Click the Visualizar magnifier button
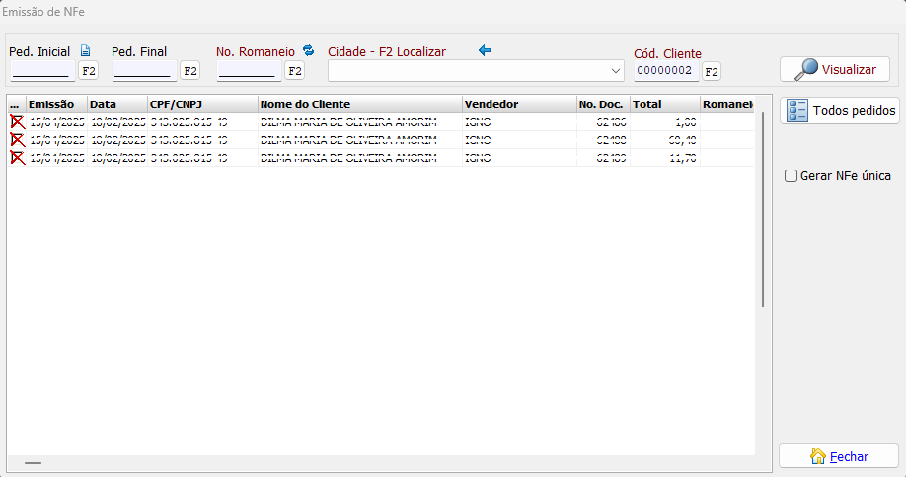This screenshot has height=477, width=906. click(x=835, y=70)
